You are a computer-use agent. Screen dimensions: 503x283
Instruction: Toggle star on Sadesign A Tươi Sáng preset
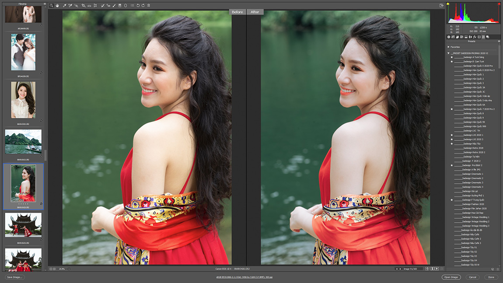pos(452,57)
